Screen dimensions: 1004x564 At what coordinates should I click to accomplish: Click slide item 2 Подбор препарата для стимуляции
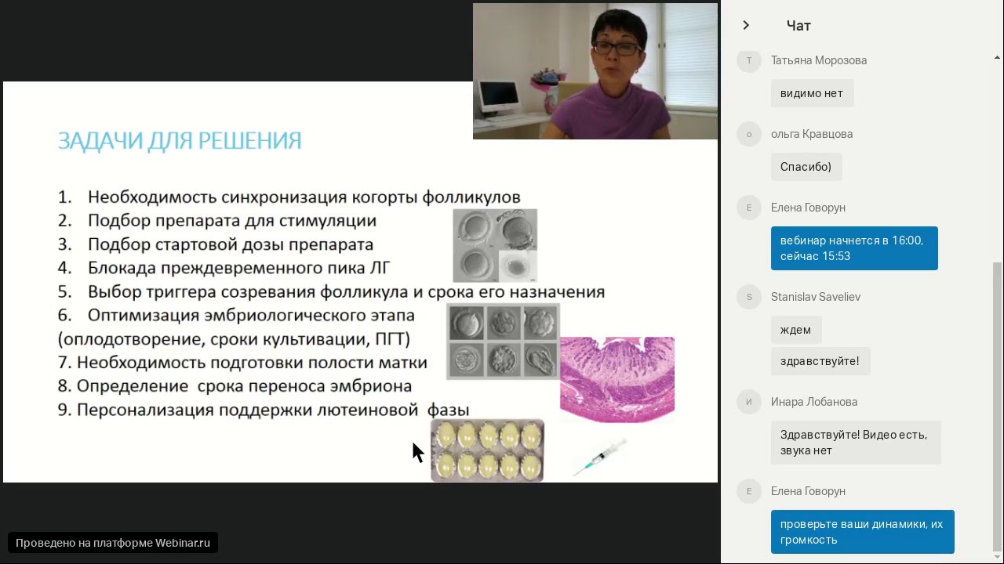[217, 221]
